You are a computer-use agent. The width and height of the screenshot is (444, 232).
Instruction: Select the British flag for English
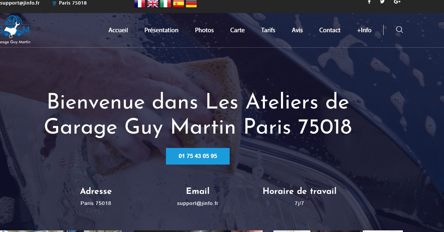153,4
